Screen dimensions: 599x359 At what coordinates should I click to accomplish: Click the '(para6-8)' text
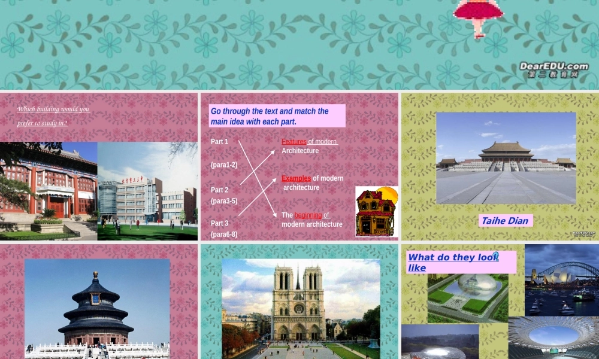click(x=224, y=234)
